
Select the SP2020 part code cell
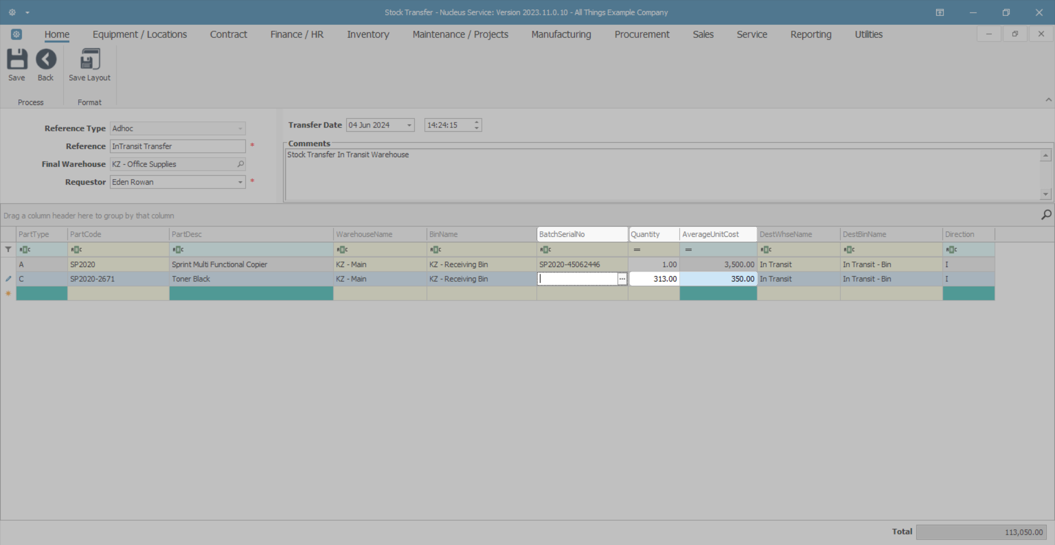(x=118, y=264)
